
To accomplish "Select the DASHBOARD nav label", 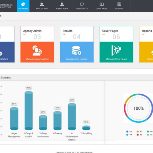I will 23,9.
